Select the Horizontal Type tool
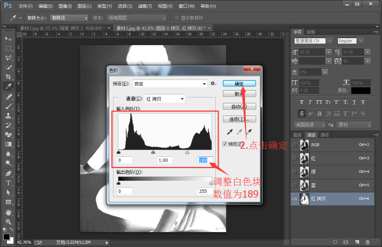 tap(8, 183)
